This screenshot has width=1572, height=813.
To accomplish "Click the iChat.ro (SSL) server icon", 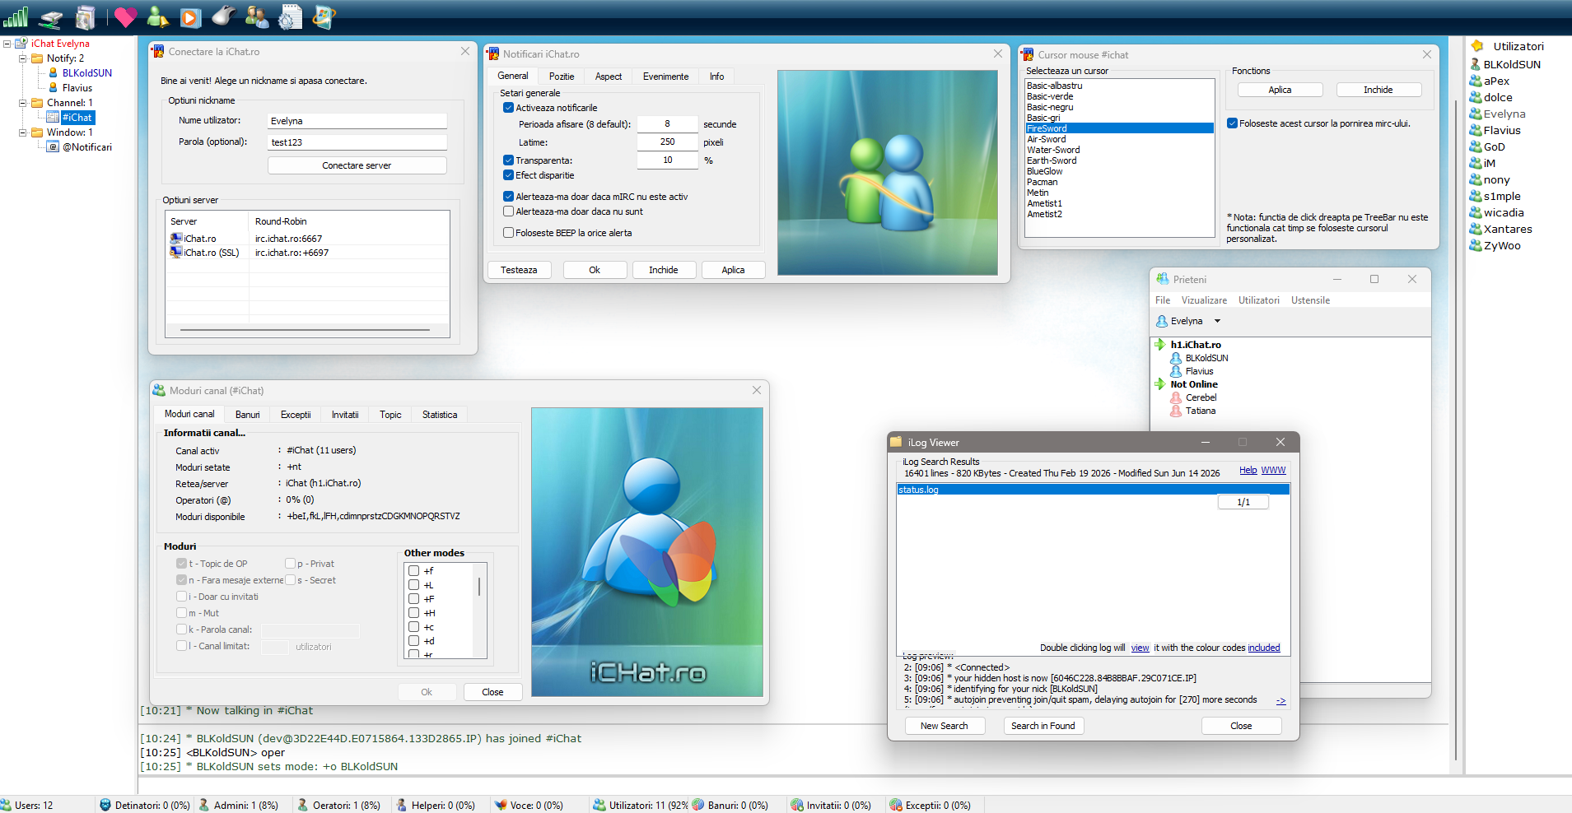I will click(x=176, y=253).
